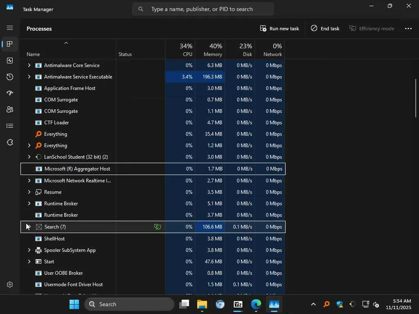The height and width of the screenshot is (314, 419).
Task: Expand LanSchool Student (32 bit) group
Action: (29, 157)
